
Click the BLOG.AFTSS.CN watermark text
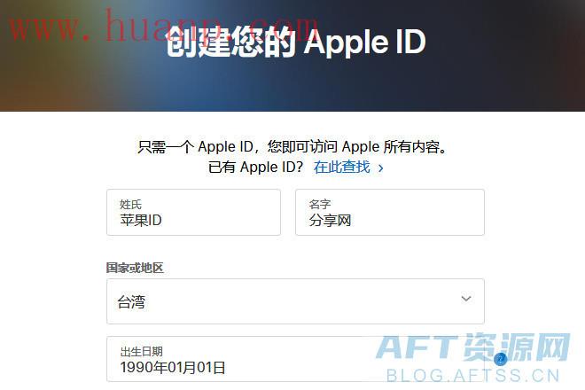pos(473,376)
